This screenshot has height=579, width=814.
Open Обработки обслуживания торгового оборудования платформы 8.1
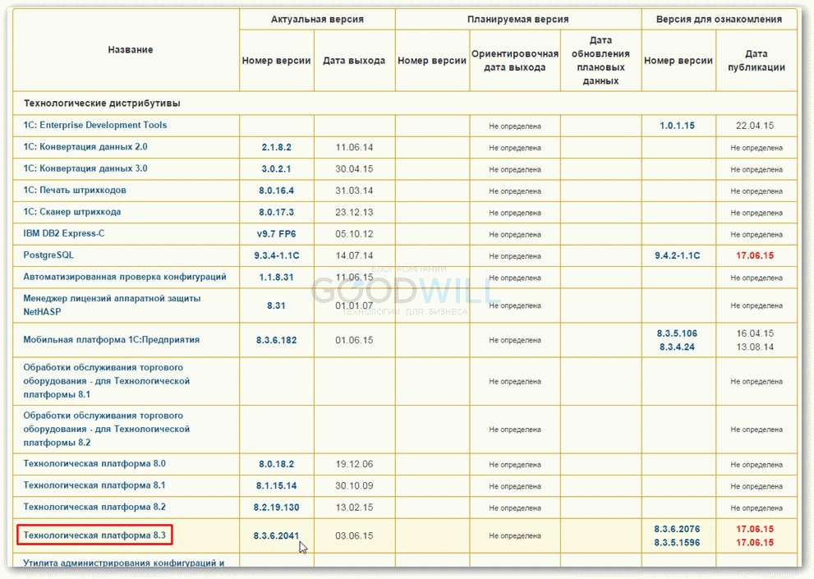[107, 381]
